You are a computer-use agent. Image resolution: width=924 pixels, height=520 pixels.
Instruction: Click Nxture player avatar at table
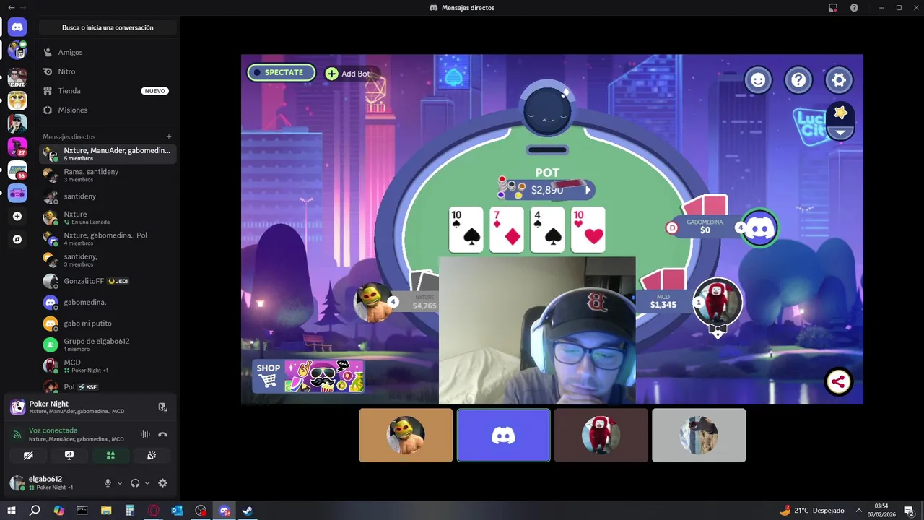(372, 303)
